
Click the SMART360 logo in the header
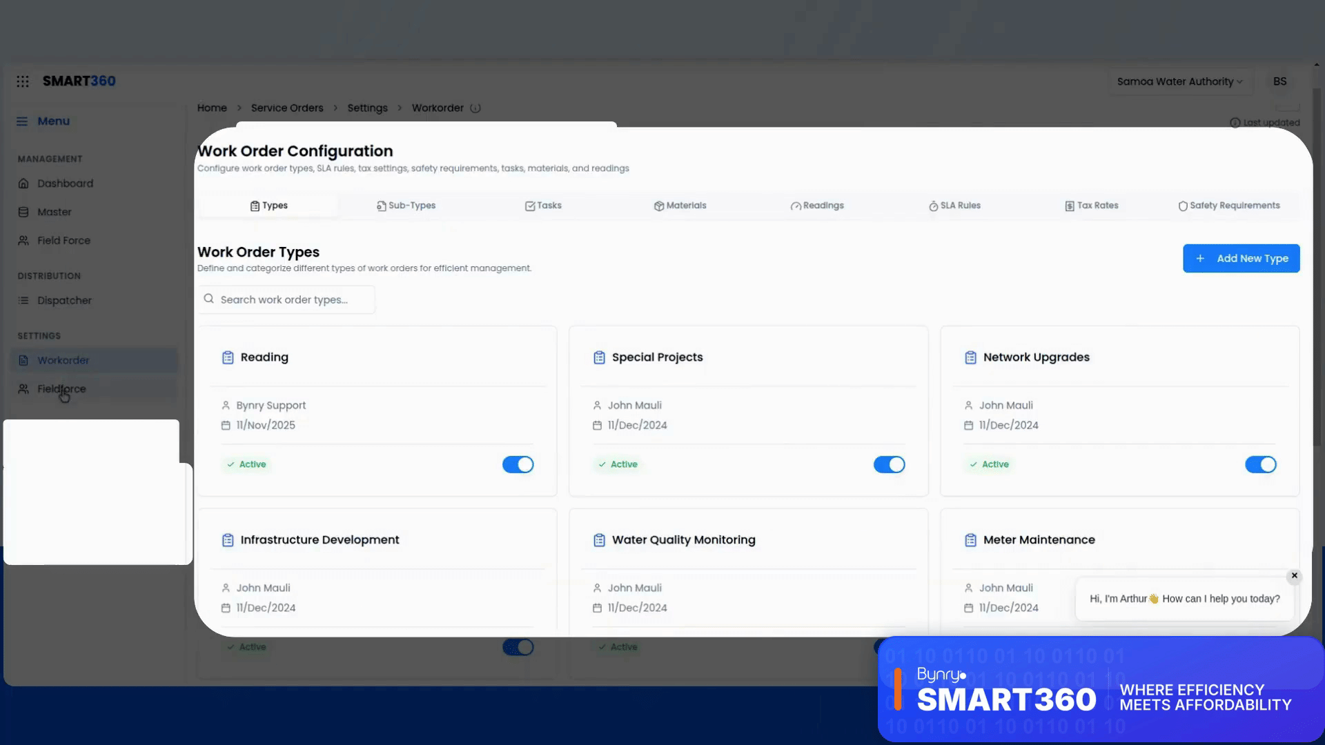(x=79, y=81)
